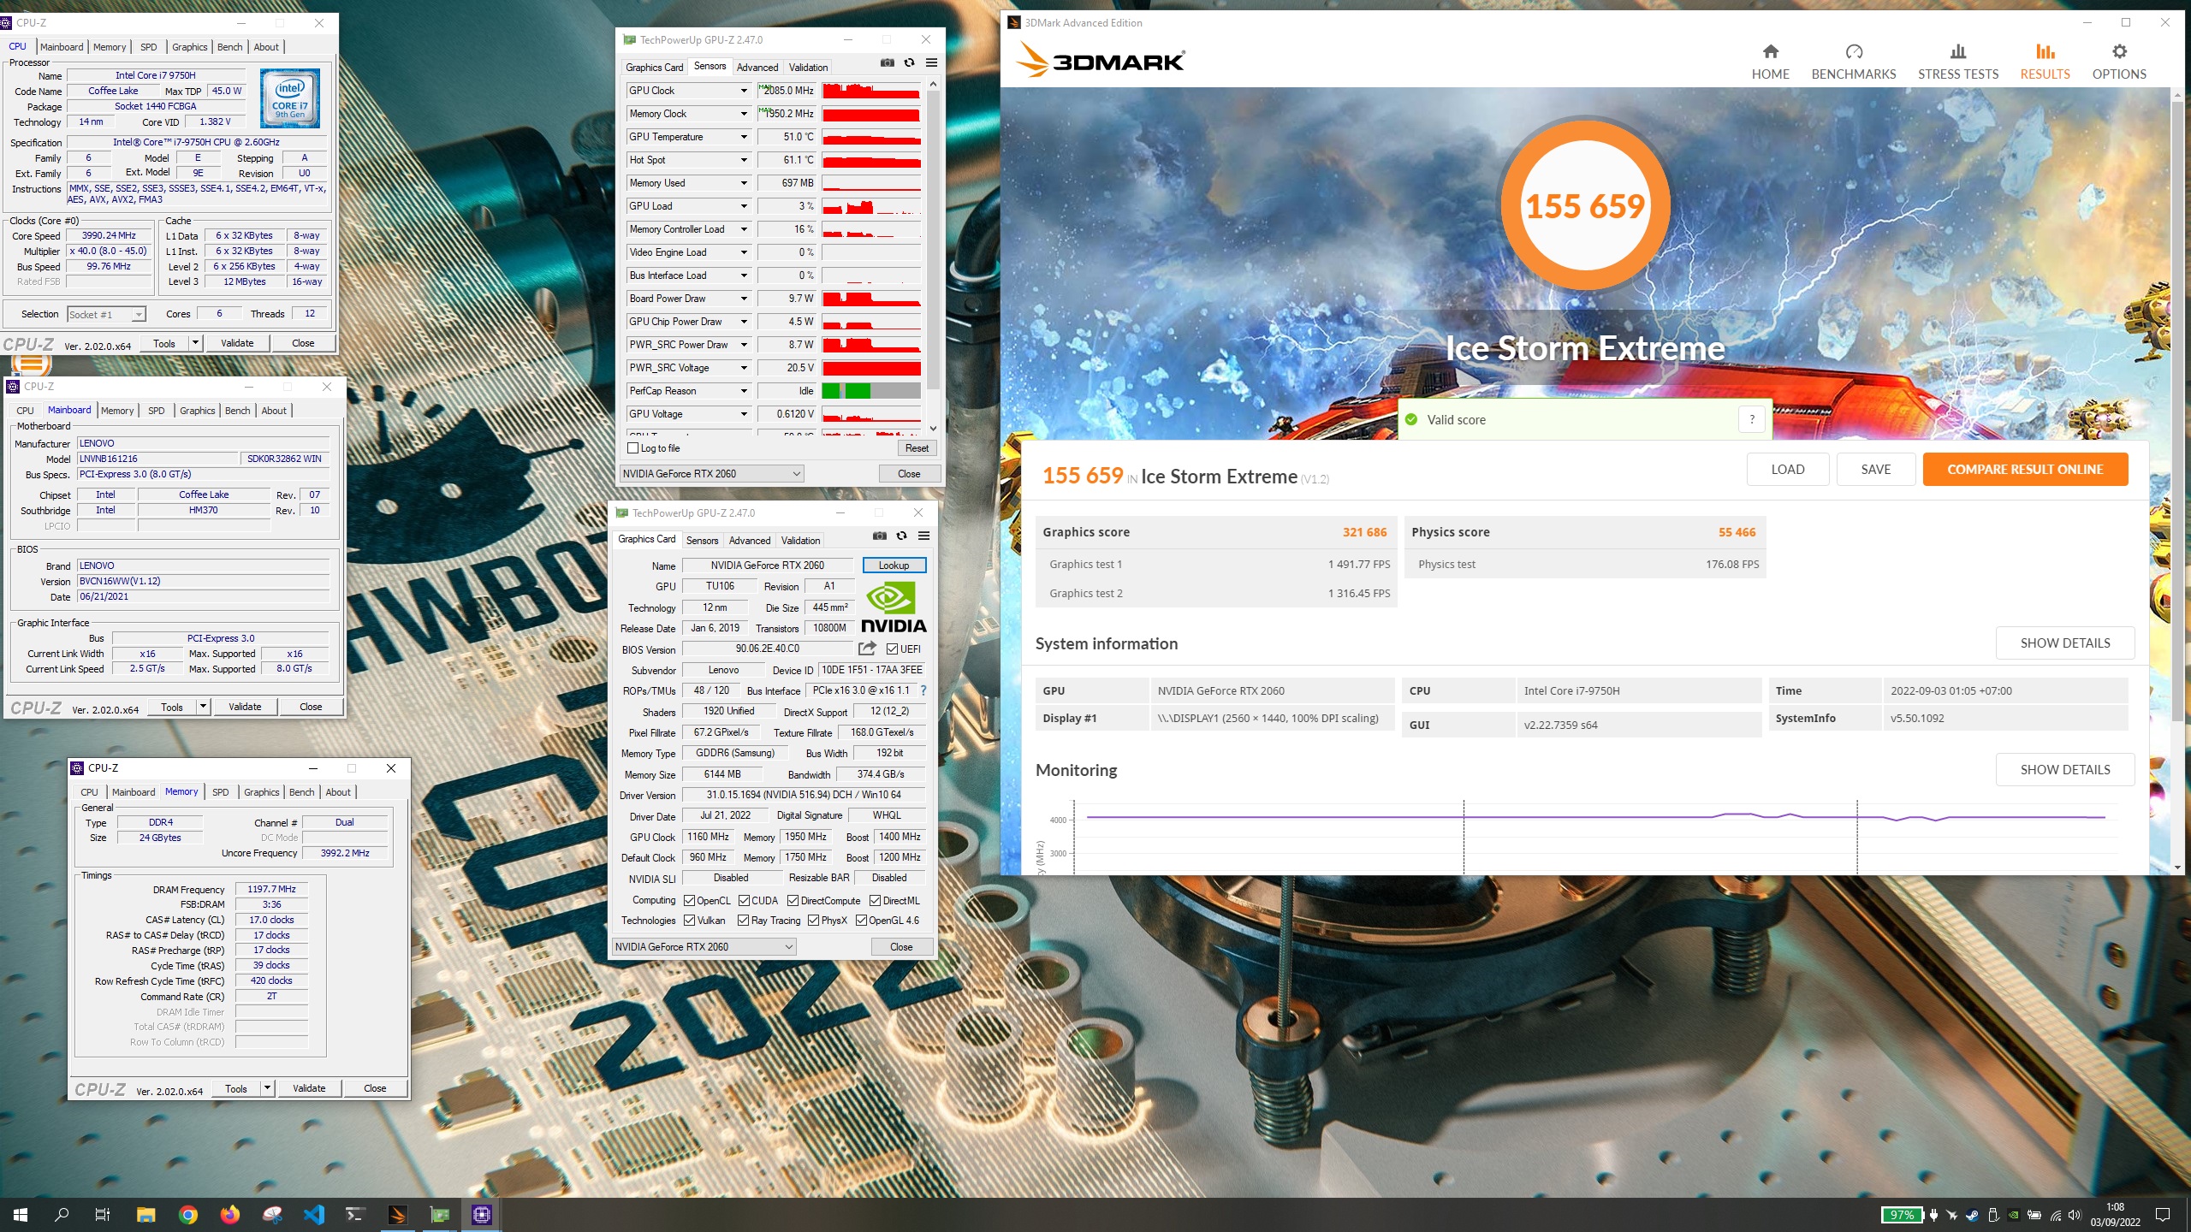Screen dimensions: 2191x1232
Task: Switch to SPD tab in CPU-Z Memory window
Action: click(220, 792)
